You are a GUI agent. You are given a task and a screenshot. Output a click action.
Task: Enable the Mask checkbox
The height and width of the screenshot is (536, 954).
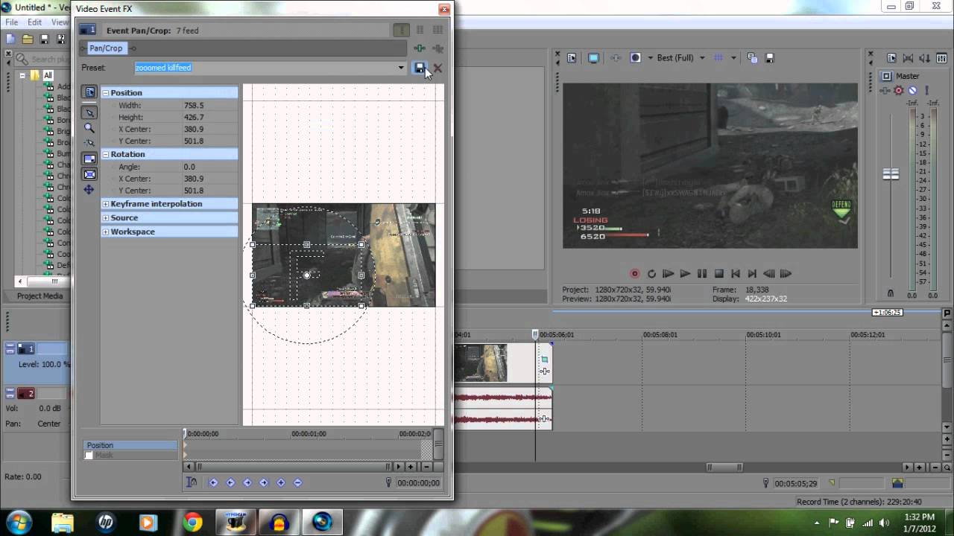pos(89,455)
